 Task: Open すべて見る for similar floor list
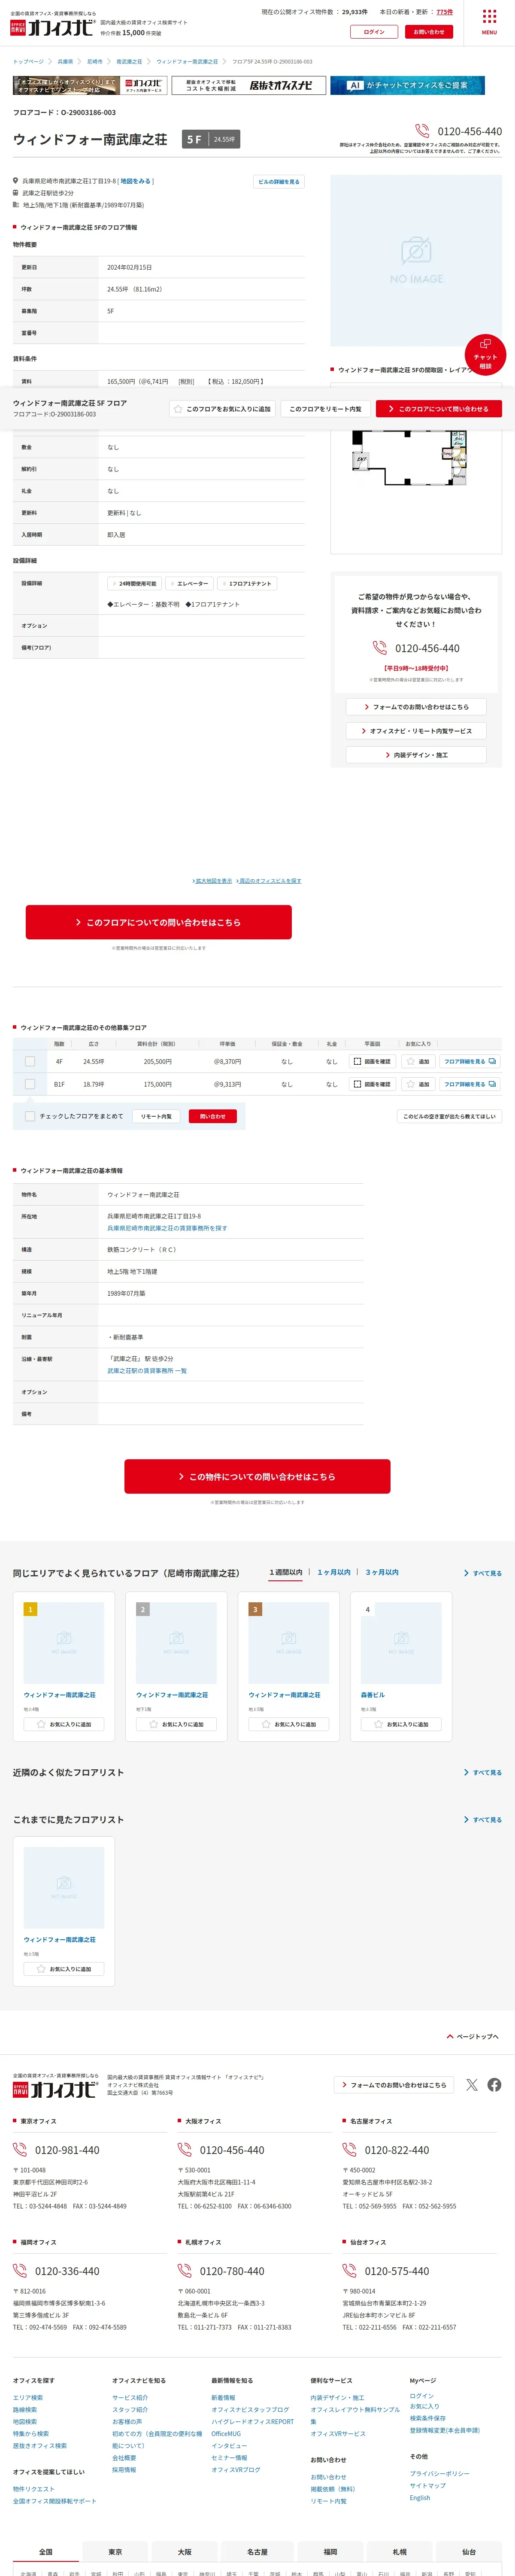pyautogui.click(x=483, y=1772)
